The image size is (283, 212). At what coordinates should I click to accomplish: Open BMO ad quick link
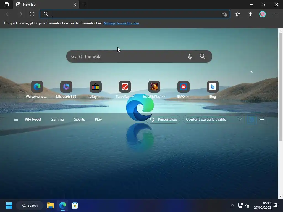(x=184, y=89)
